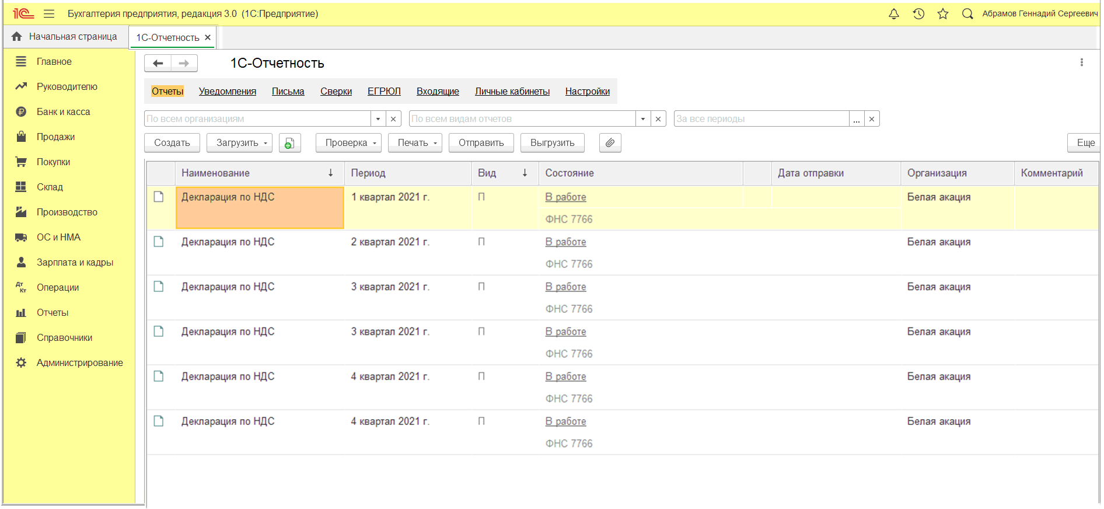Switch to Настройки section
The image size is (1104, 509).
pos(588,91)
